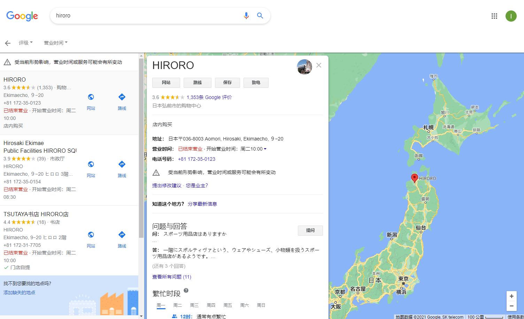Click the 网站 globe icon for HIRORO listing
The width and height of the screenshot is (524, 319).
pyautogui.click(x=91, y=97)
